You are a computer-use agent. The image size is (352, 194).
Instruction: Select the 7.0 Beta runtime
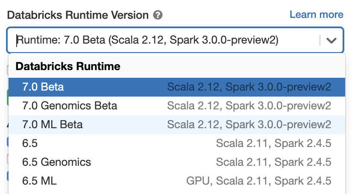click(43, 87)
